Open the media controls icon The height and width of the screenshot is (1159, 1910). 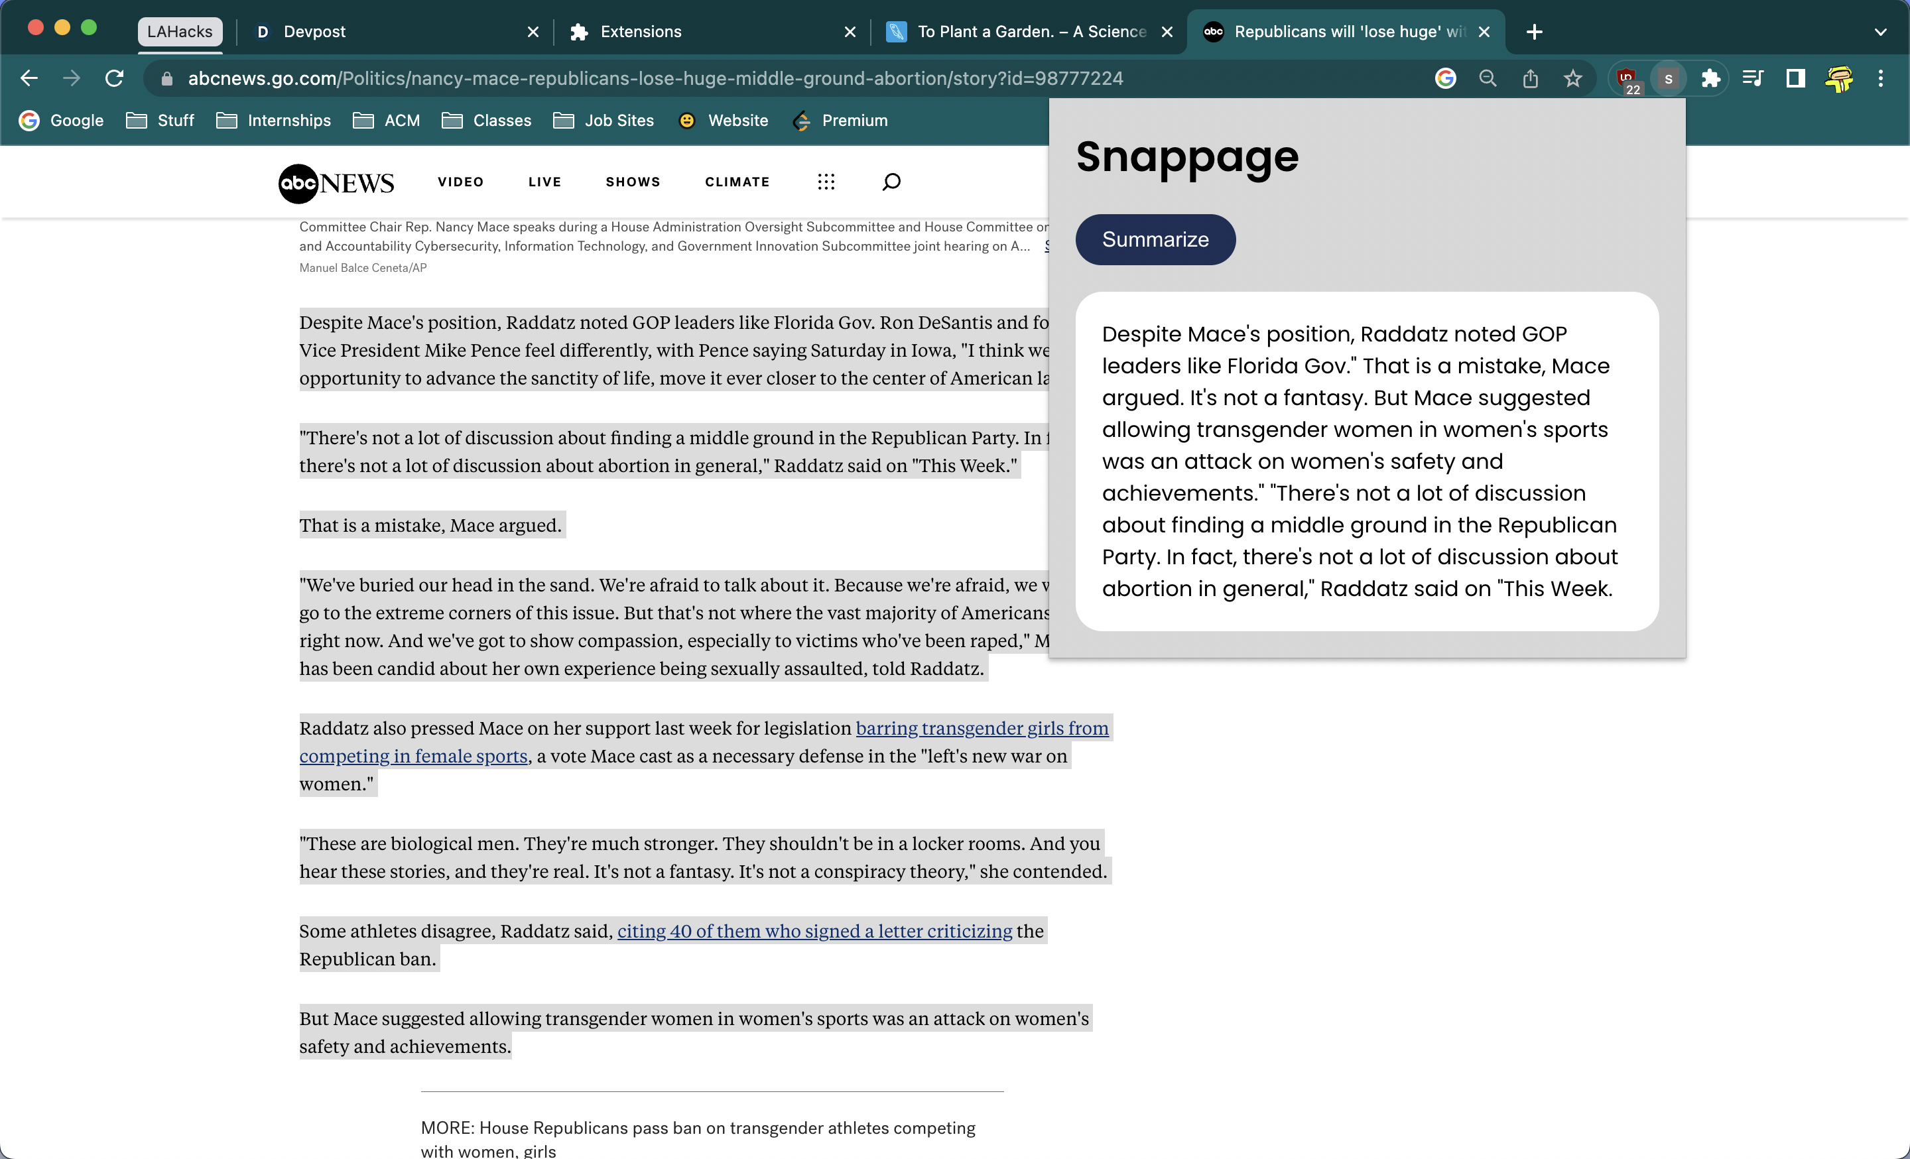[x=1753, y=78]
